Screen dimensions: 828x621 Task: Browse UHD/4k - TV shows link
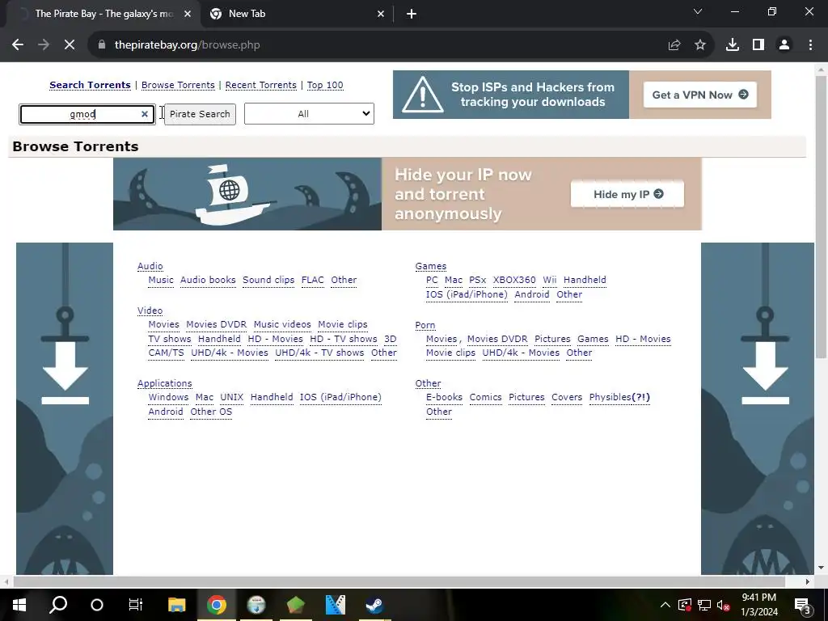[319, 353]
